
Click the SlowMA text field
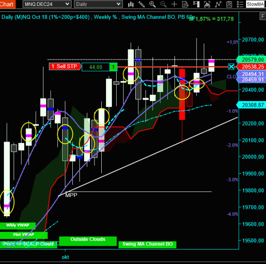256,4
